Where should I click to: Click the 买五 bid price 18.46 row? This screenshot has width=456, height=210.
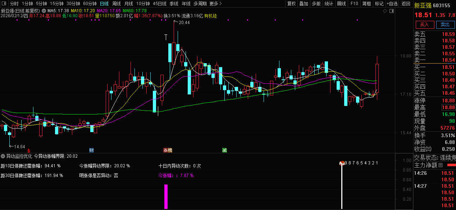coord(434,93)
